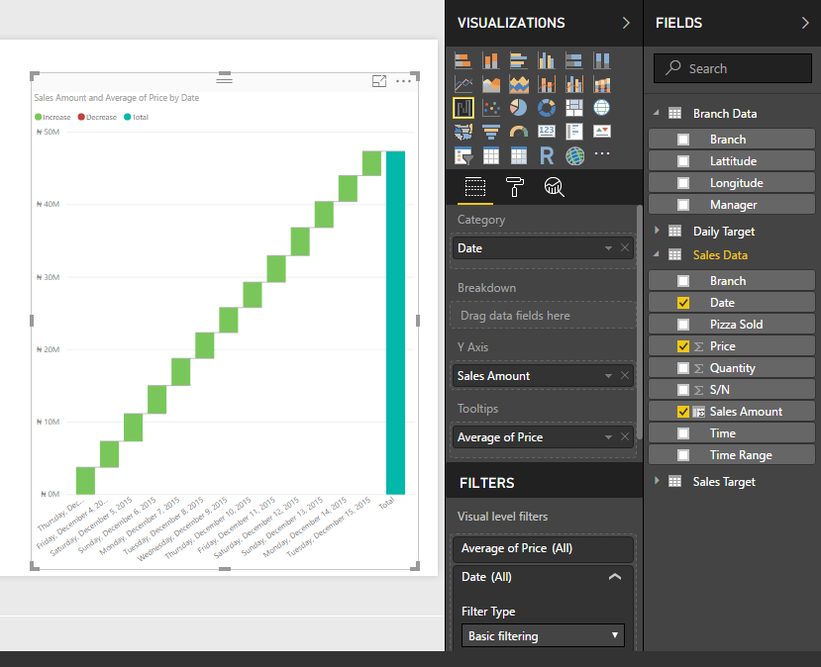Select the slicer visualization icon

(462, 154)
